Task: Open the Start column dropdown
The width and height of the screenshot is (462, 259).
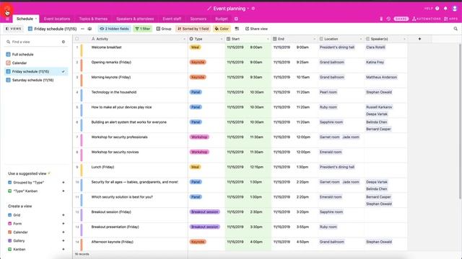Action: click(x=268, y=39)
